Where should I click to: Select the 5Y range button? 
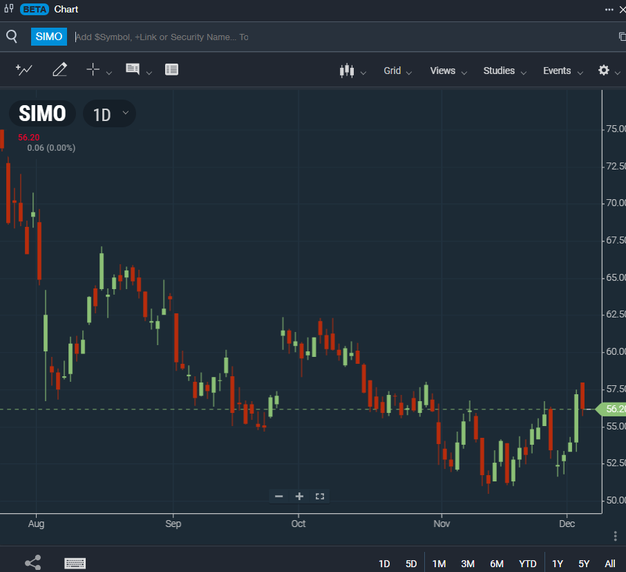[584, 564]
